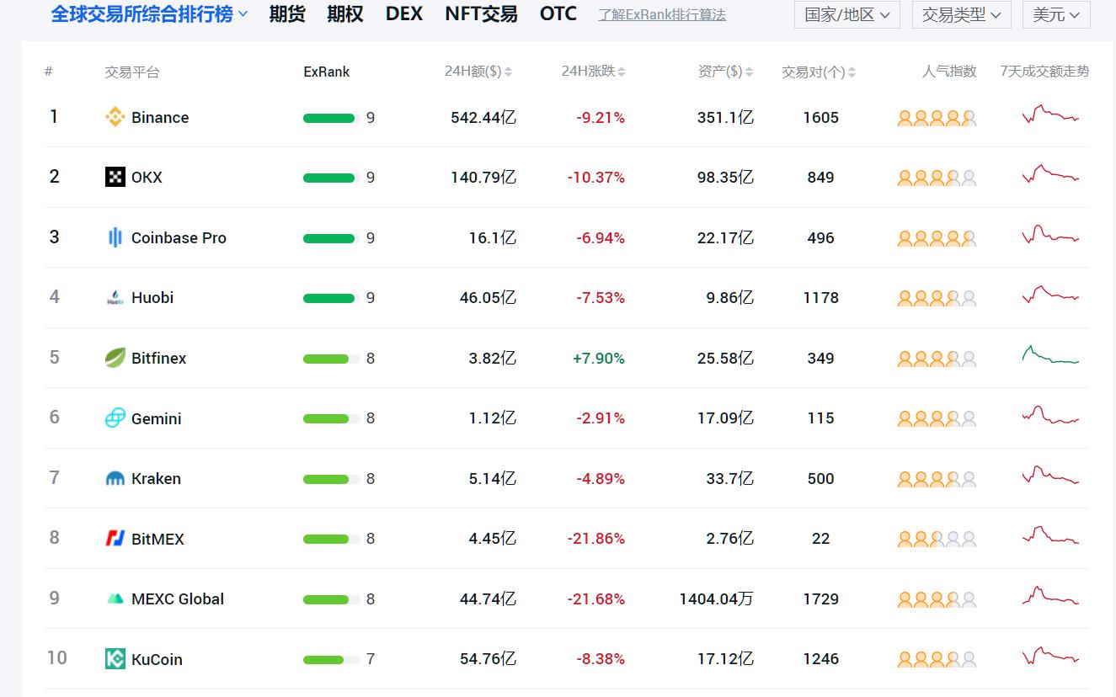Image resolution: width=1116 pixels, height=697 pixels.
Task: Sort by 24H额($) column
Action: coord(478,72)
